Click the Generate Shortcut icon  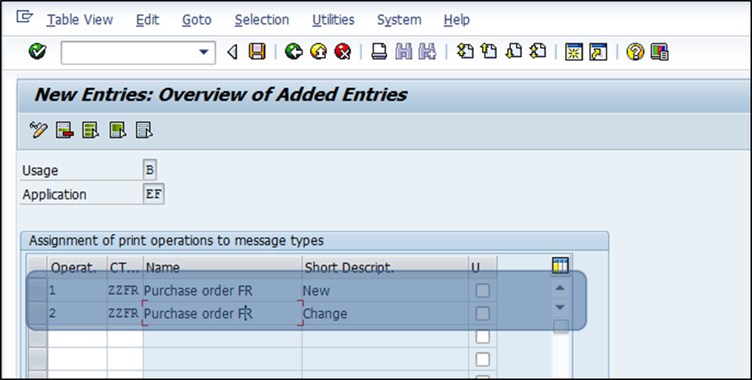click(x=598, y=52)
